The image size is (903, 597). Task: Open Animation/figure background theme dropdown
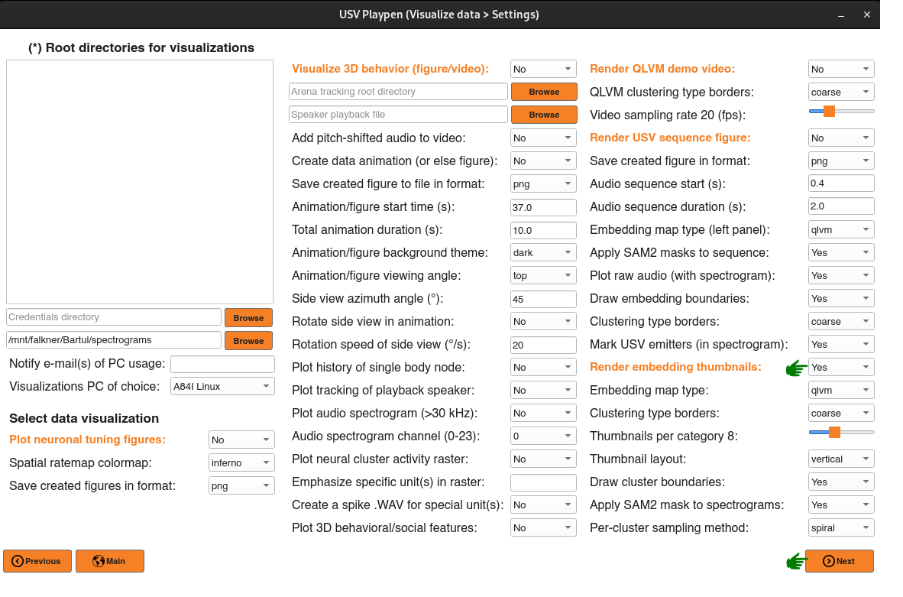pyautogui.click(x=543, y=252)
